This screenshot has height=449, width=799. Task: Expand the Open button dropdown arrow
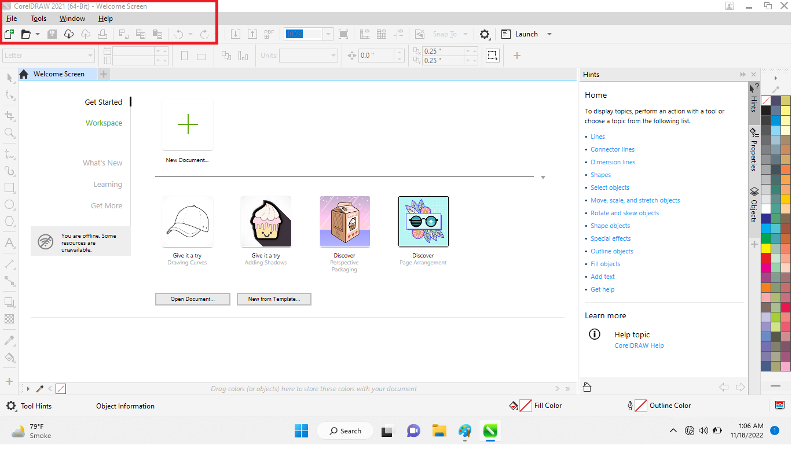click(x=38, y=34)
